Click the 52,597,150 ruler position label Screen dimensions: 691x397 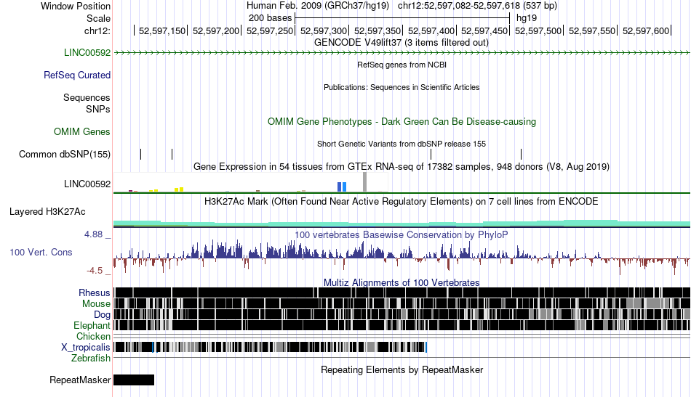coord(162,31)
